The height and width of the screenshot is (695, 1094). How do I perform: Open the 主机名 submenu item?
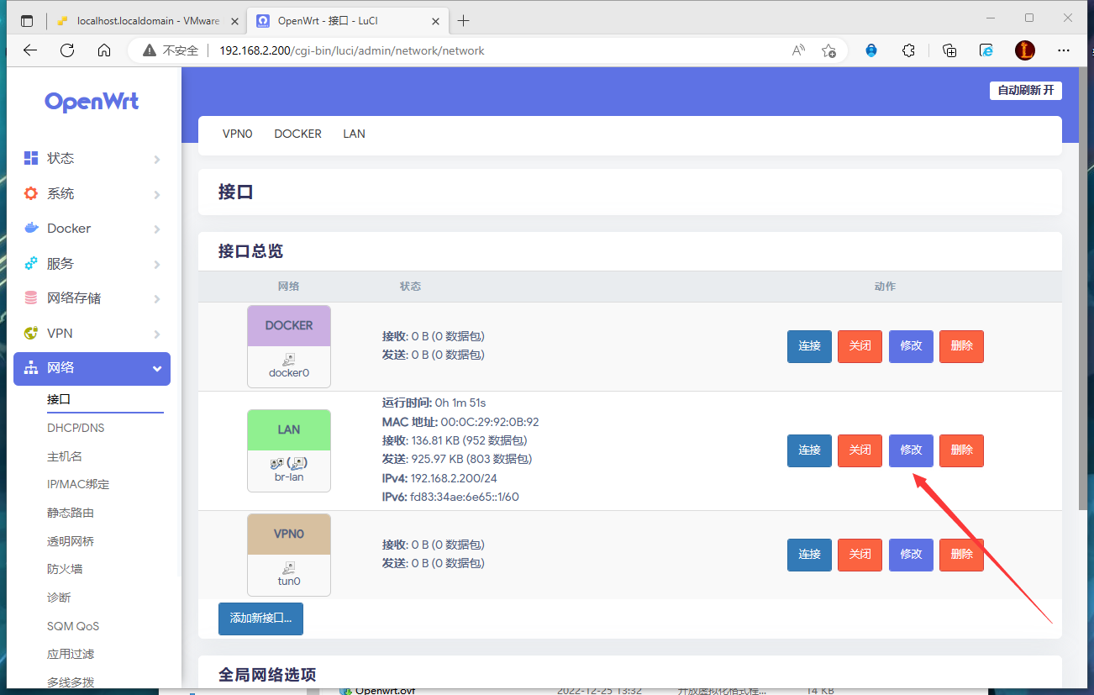tap(65, 456)
